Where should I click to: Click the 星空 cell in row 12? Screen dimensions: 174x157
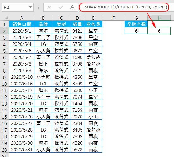(x=93, y=97)
